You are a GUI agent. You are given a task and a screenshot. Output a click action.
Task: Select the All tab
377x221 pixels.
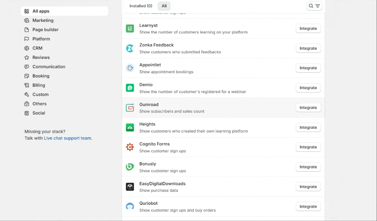164,6
